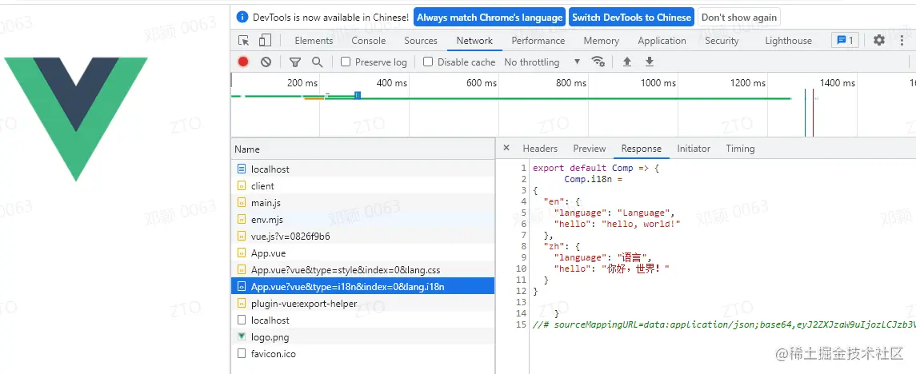Screen dimensions: 916x374
Task: Select the env.mjs request row
Action: 362,220
